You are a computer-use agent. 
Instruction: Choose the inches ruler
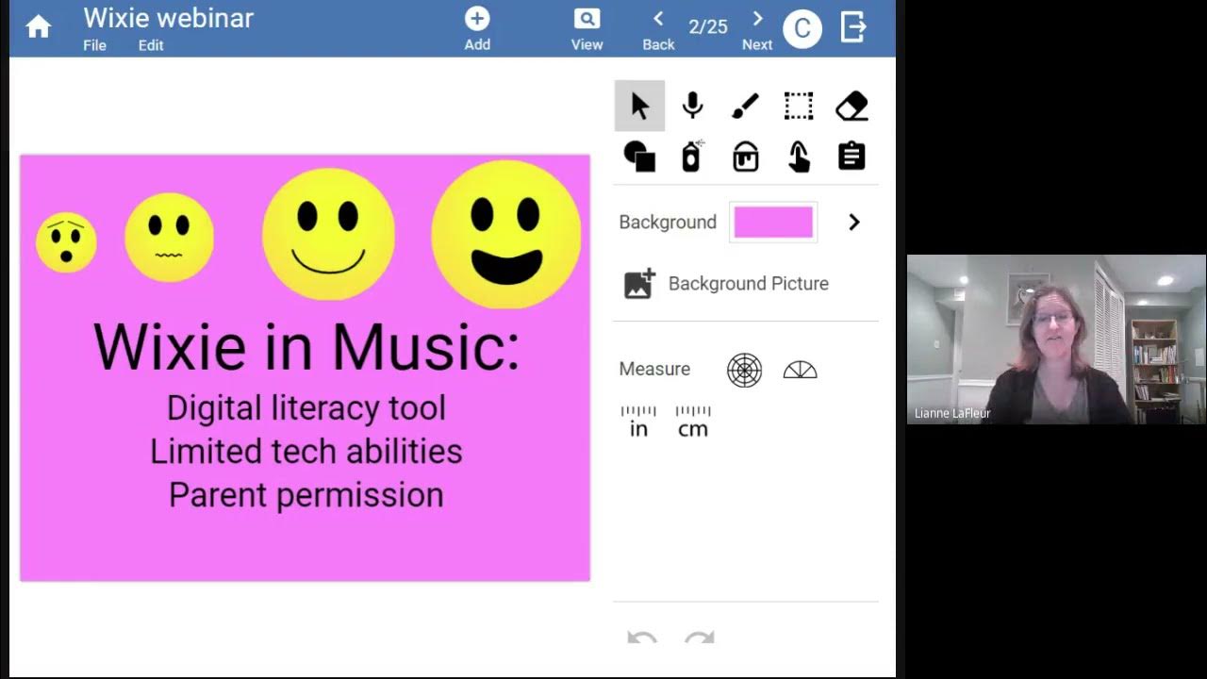[x=638, y=422]
